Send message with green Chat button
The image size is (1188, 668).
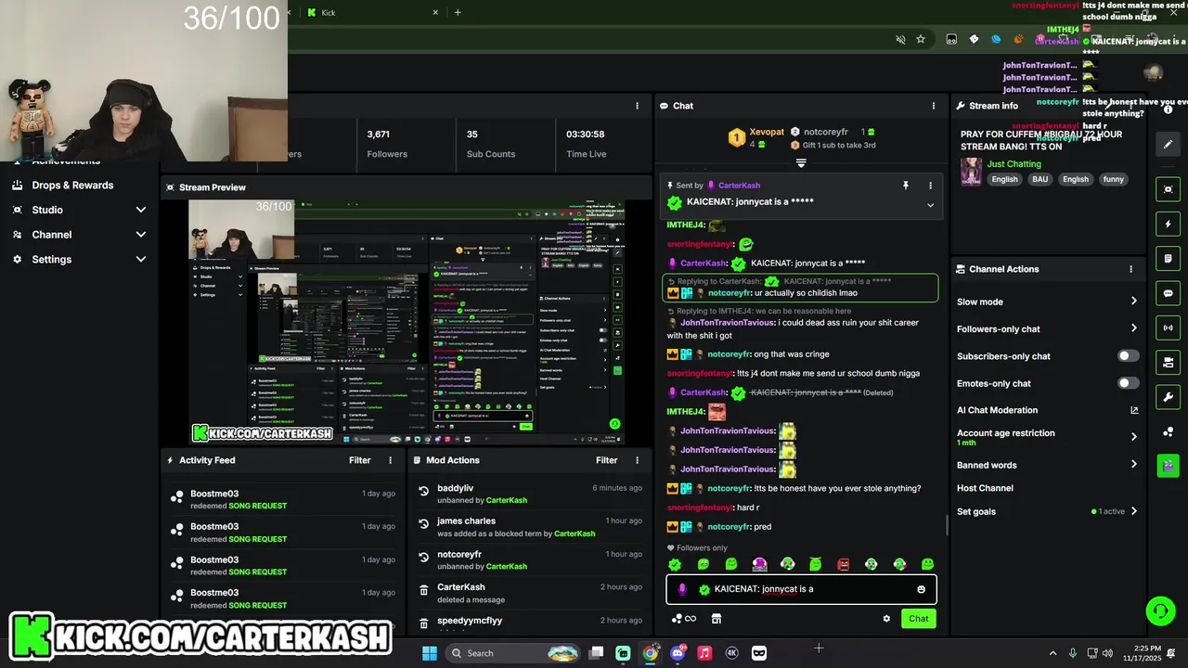918,619
